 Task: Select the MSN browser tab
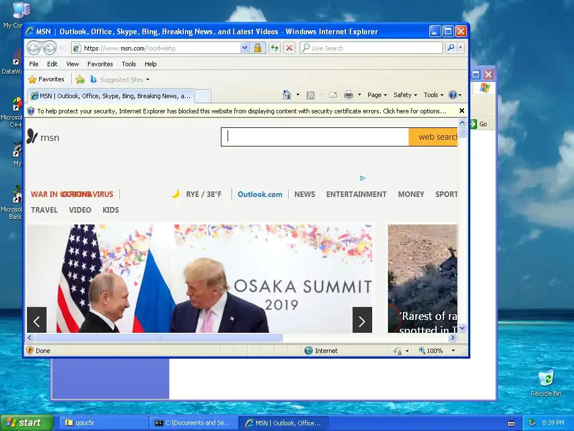tap(111, 96)
